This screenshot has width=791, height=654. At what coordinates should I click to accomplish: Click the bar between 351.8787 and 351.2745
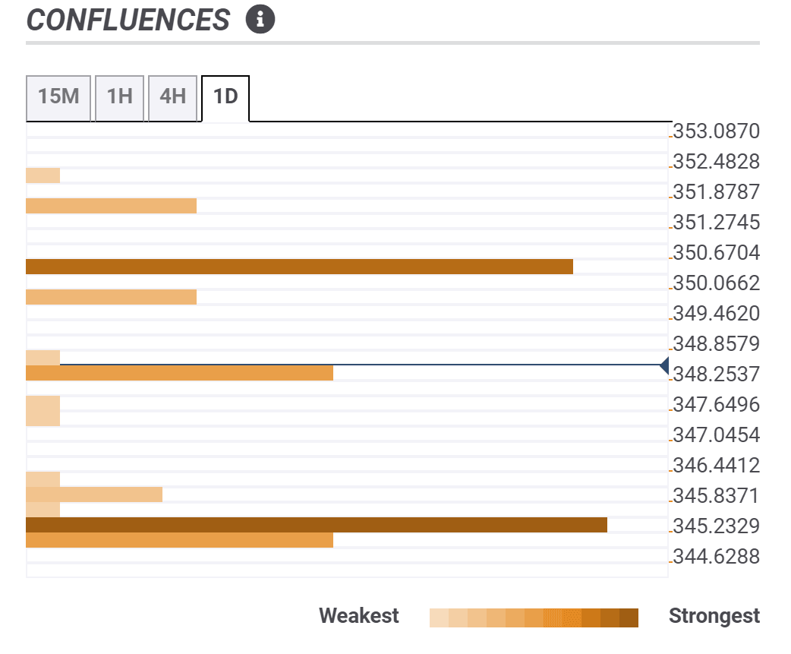point(111,206)
